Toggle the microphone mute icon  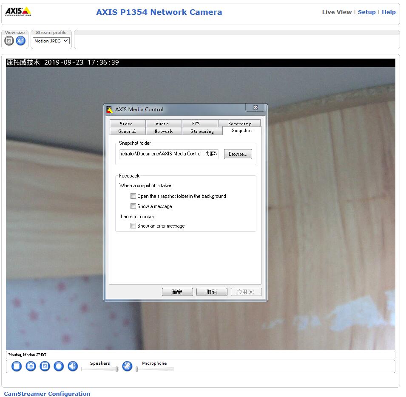click(x=127, y=366)
